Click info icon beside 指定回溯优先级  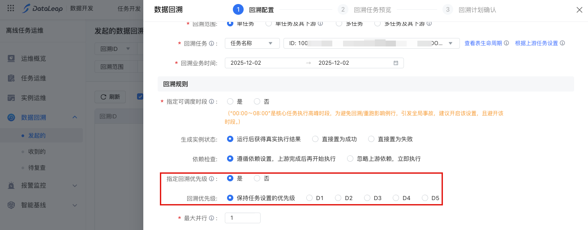point(211,179)
